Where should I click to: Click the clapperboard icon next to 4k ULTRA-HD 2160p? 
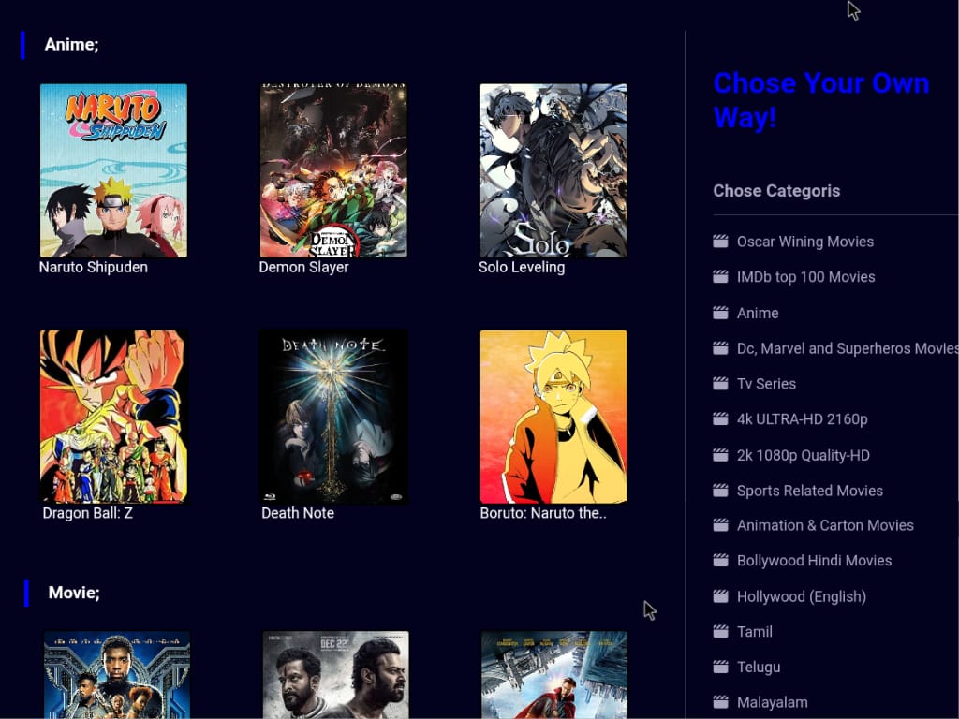click(x=720, y=419)
